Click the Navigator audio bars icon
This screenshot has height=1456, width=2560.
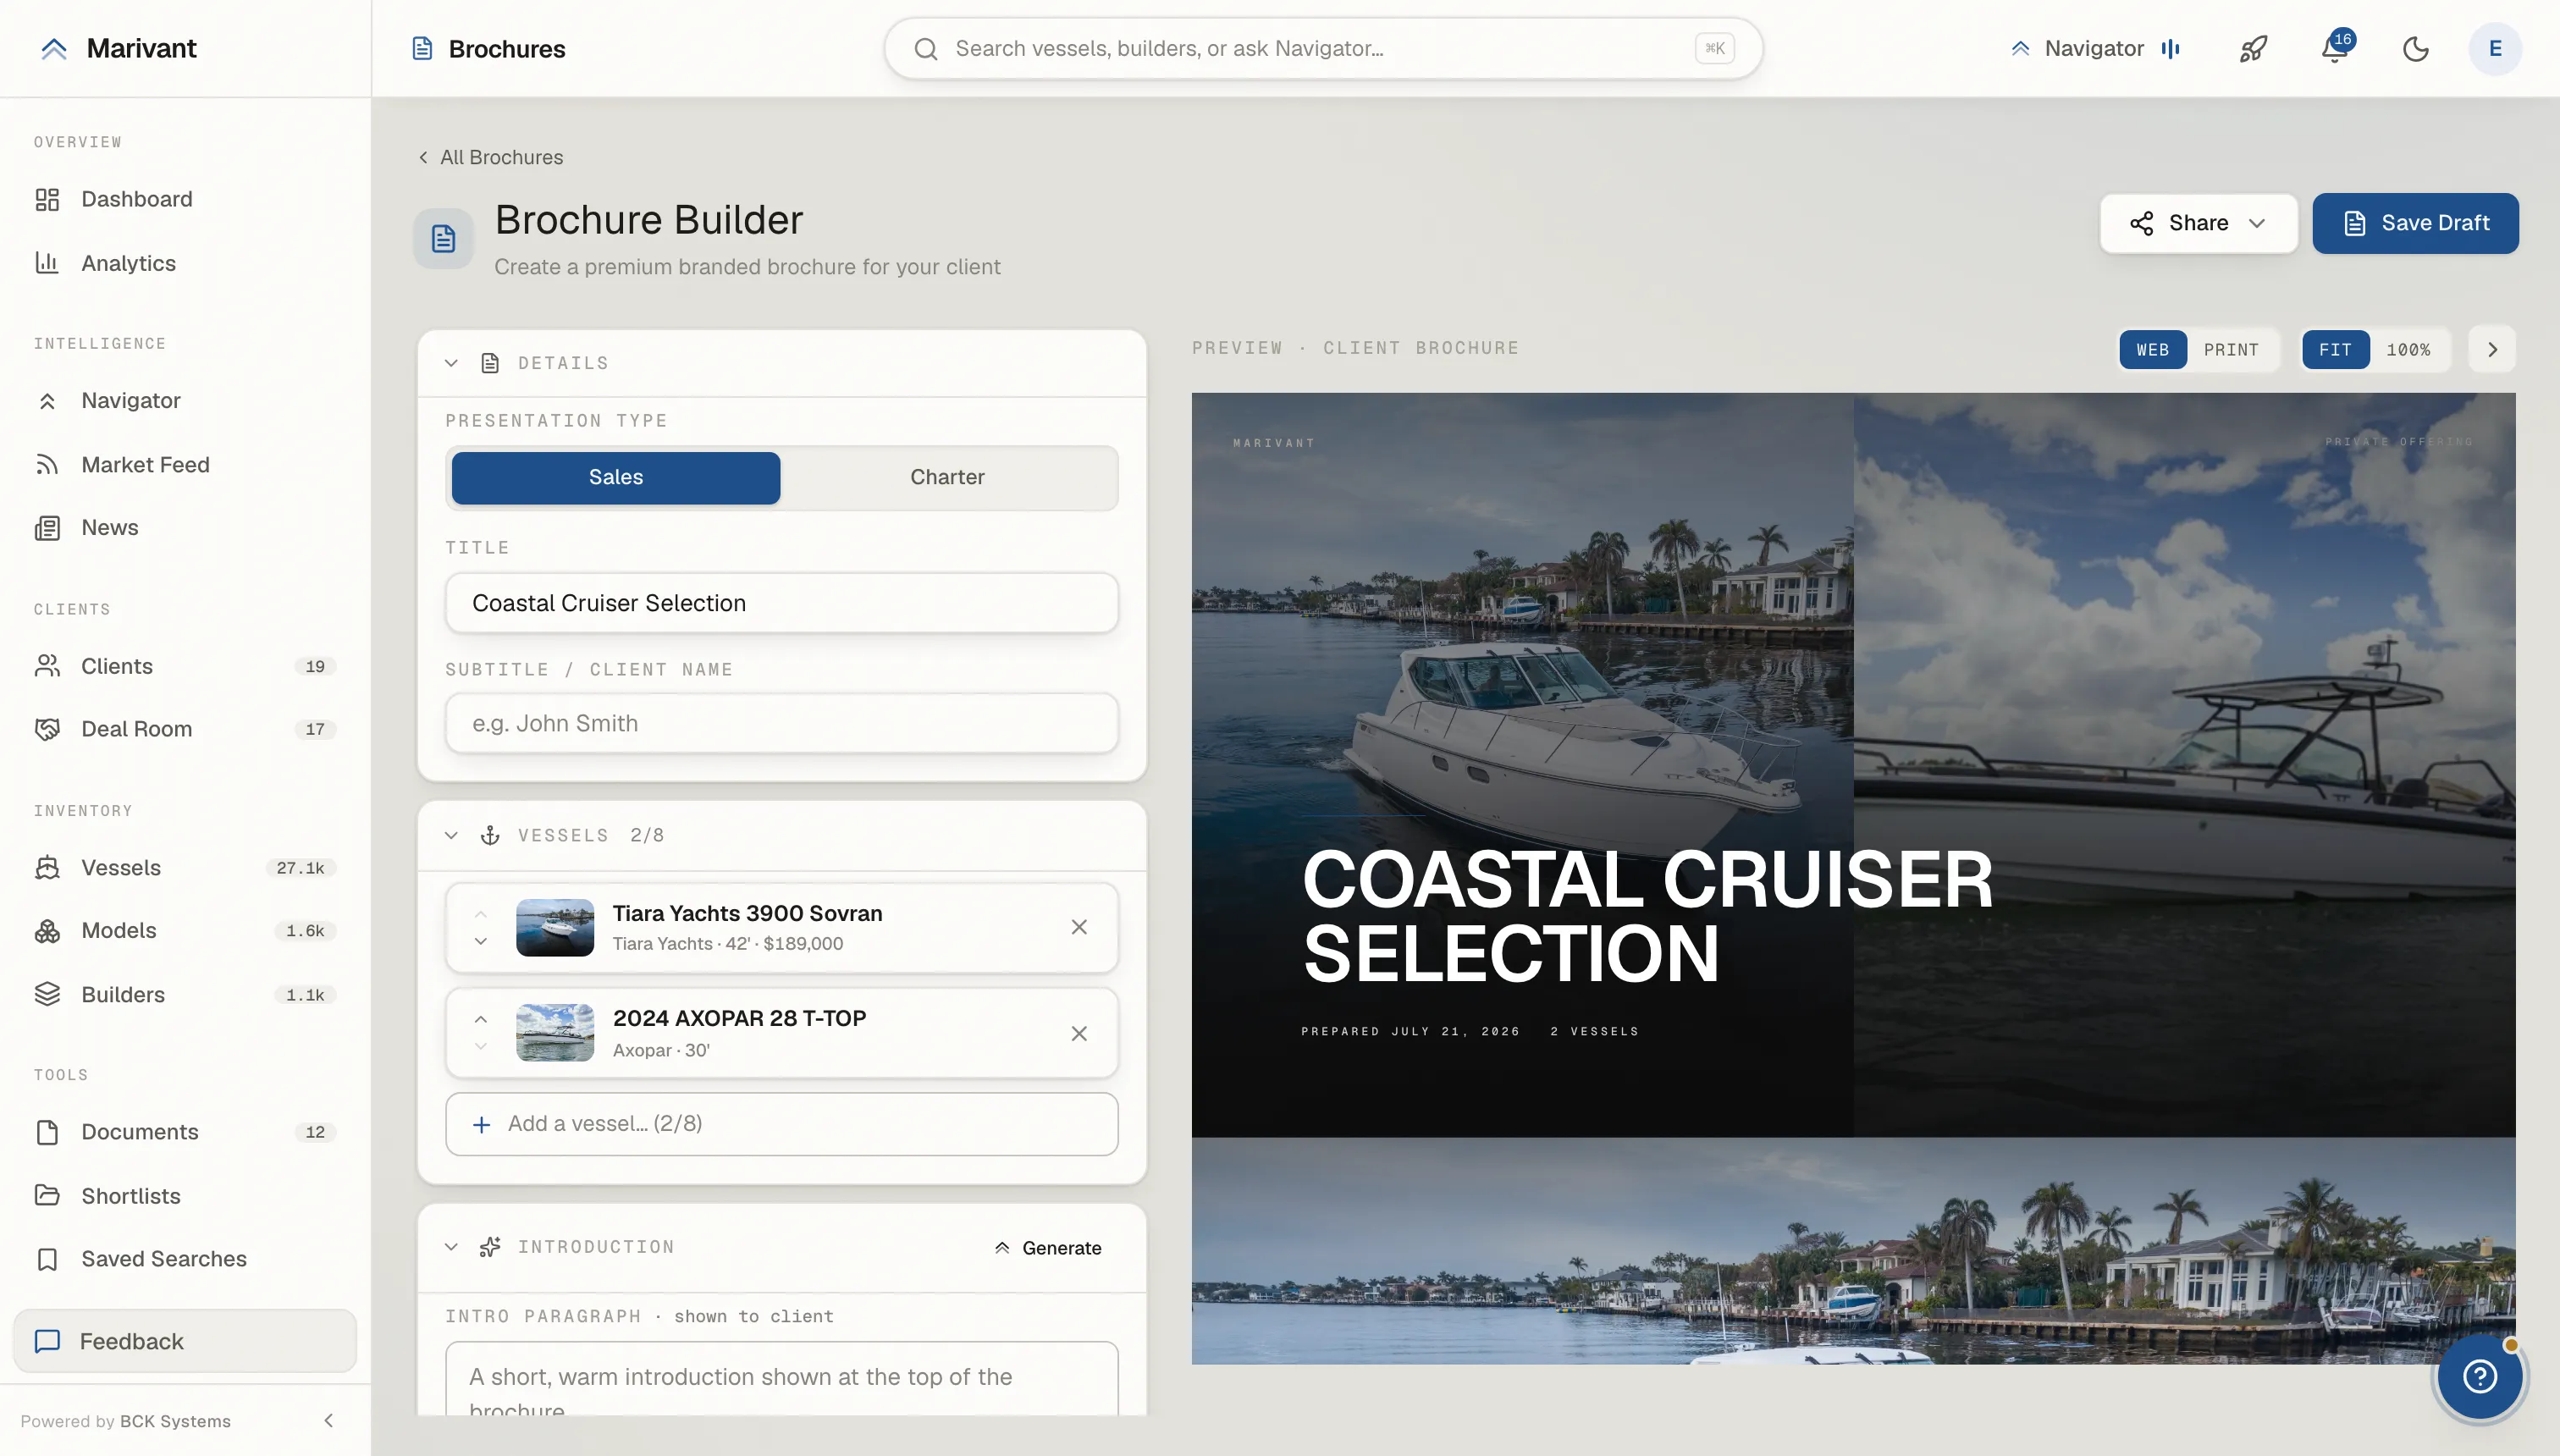click(2170, 48)
